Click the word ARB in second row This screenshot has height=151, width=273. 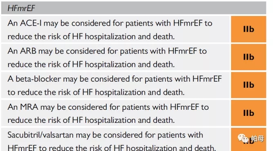[x=28, y=51]
